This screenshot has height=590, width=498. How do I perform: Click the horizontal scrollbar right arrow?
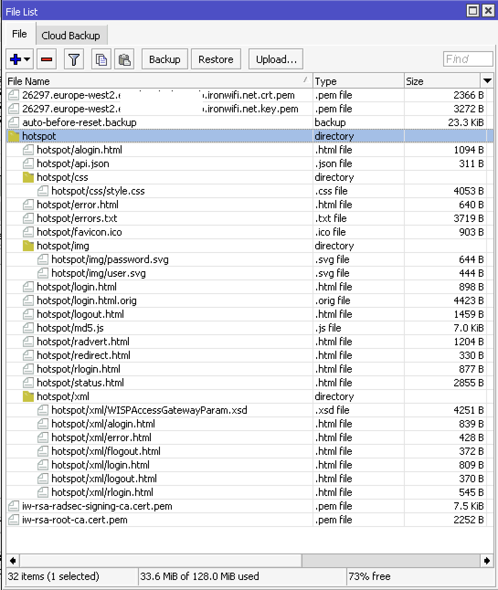(x=487, y=560)
